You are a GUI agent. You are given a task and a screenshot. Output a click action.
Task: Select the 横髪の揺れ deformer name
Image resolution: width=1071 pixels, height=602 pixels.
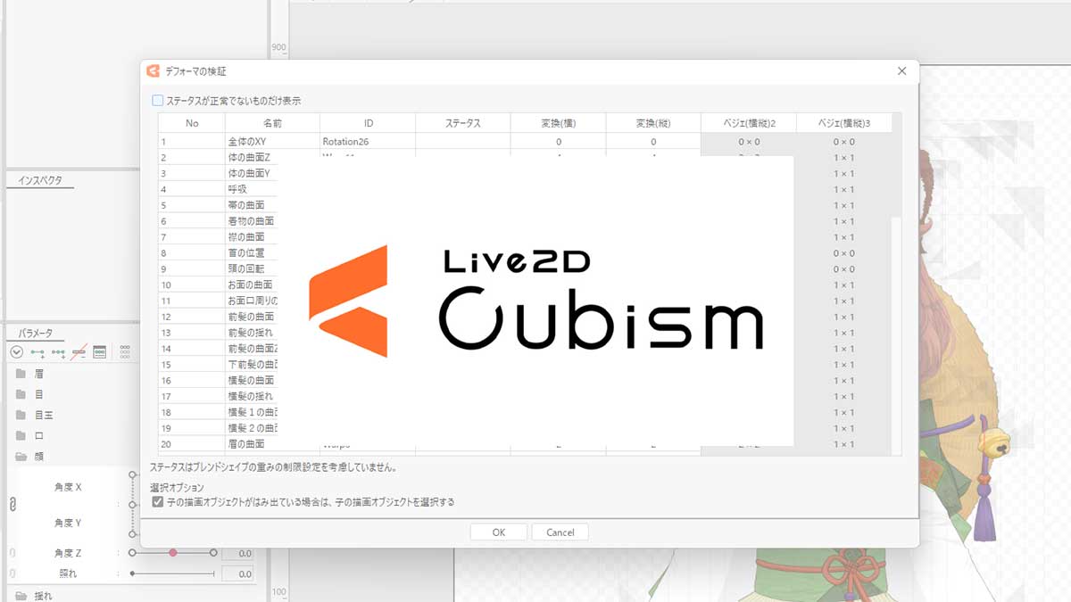250,396
